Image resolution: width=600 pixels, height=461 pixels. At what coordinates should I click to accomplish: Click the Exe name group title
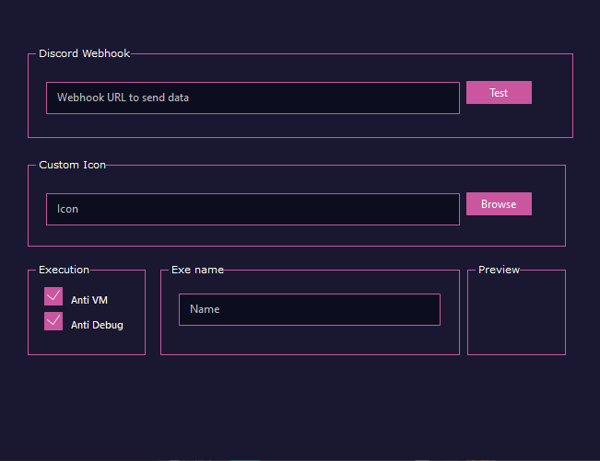197,270
